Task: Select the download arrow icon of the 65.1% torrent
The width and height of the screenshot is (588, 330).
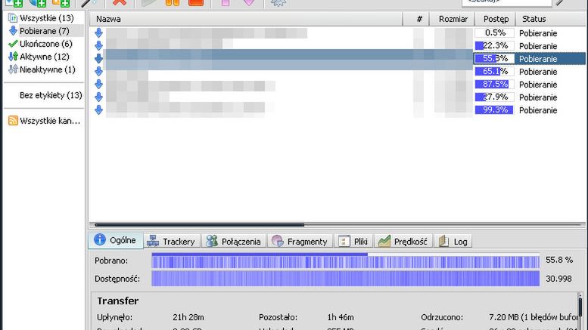Action: 98,71
